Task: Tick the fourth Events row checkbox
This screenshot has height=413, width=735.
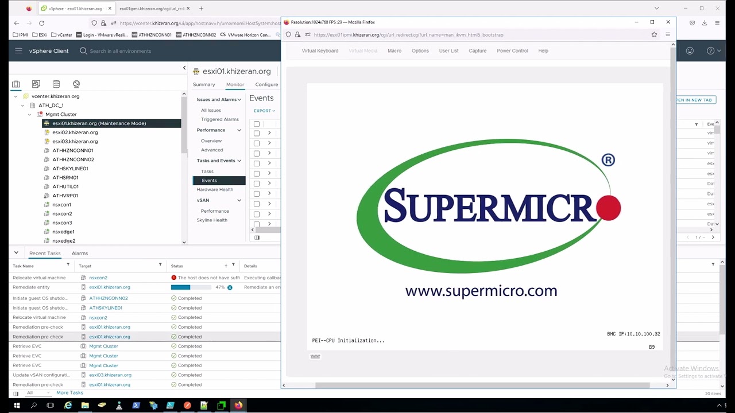Action: coord(257,163)
